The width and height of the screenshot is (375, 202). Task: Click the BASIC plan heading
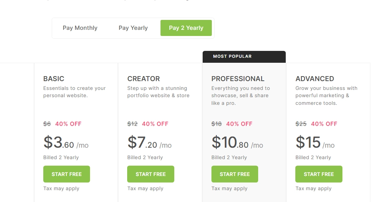click(54, 78)
